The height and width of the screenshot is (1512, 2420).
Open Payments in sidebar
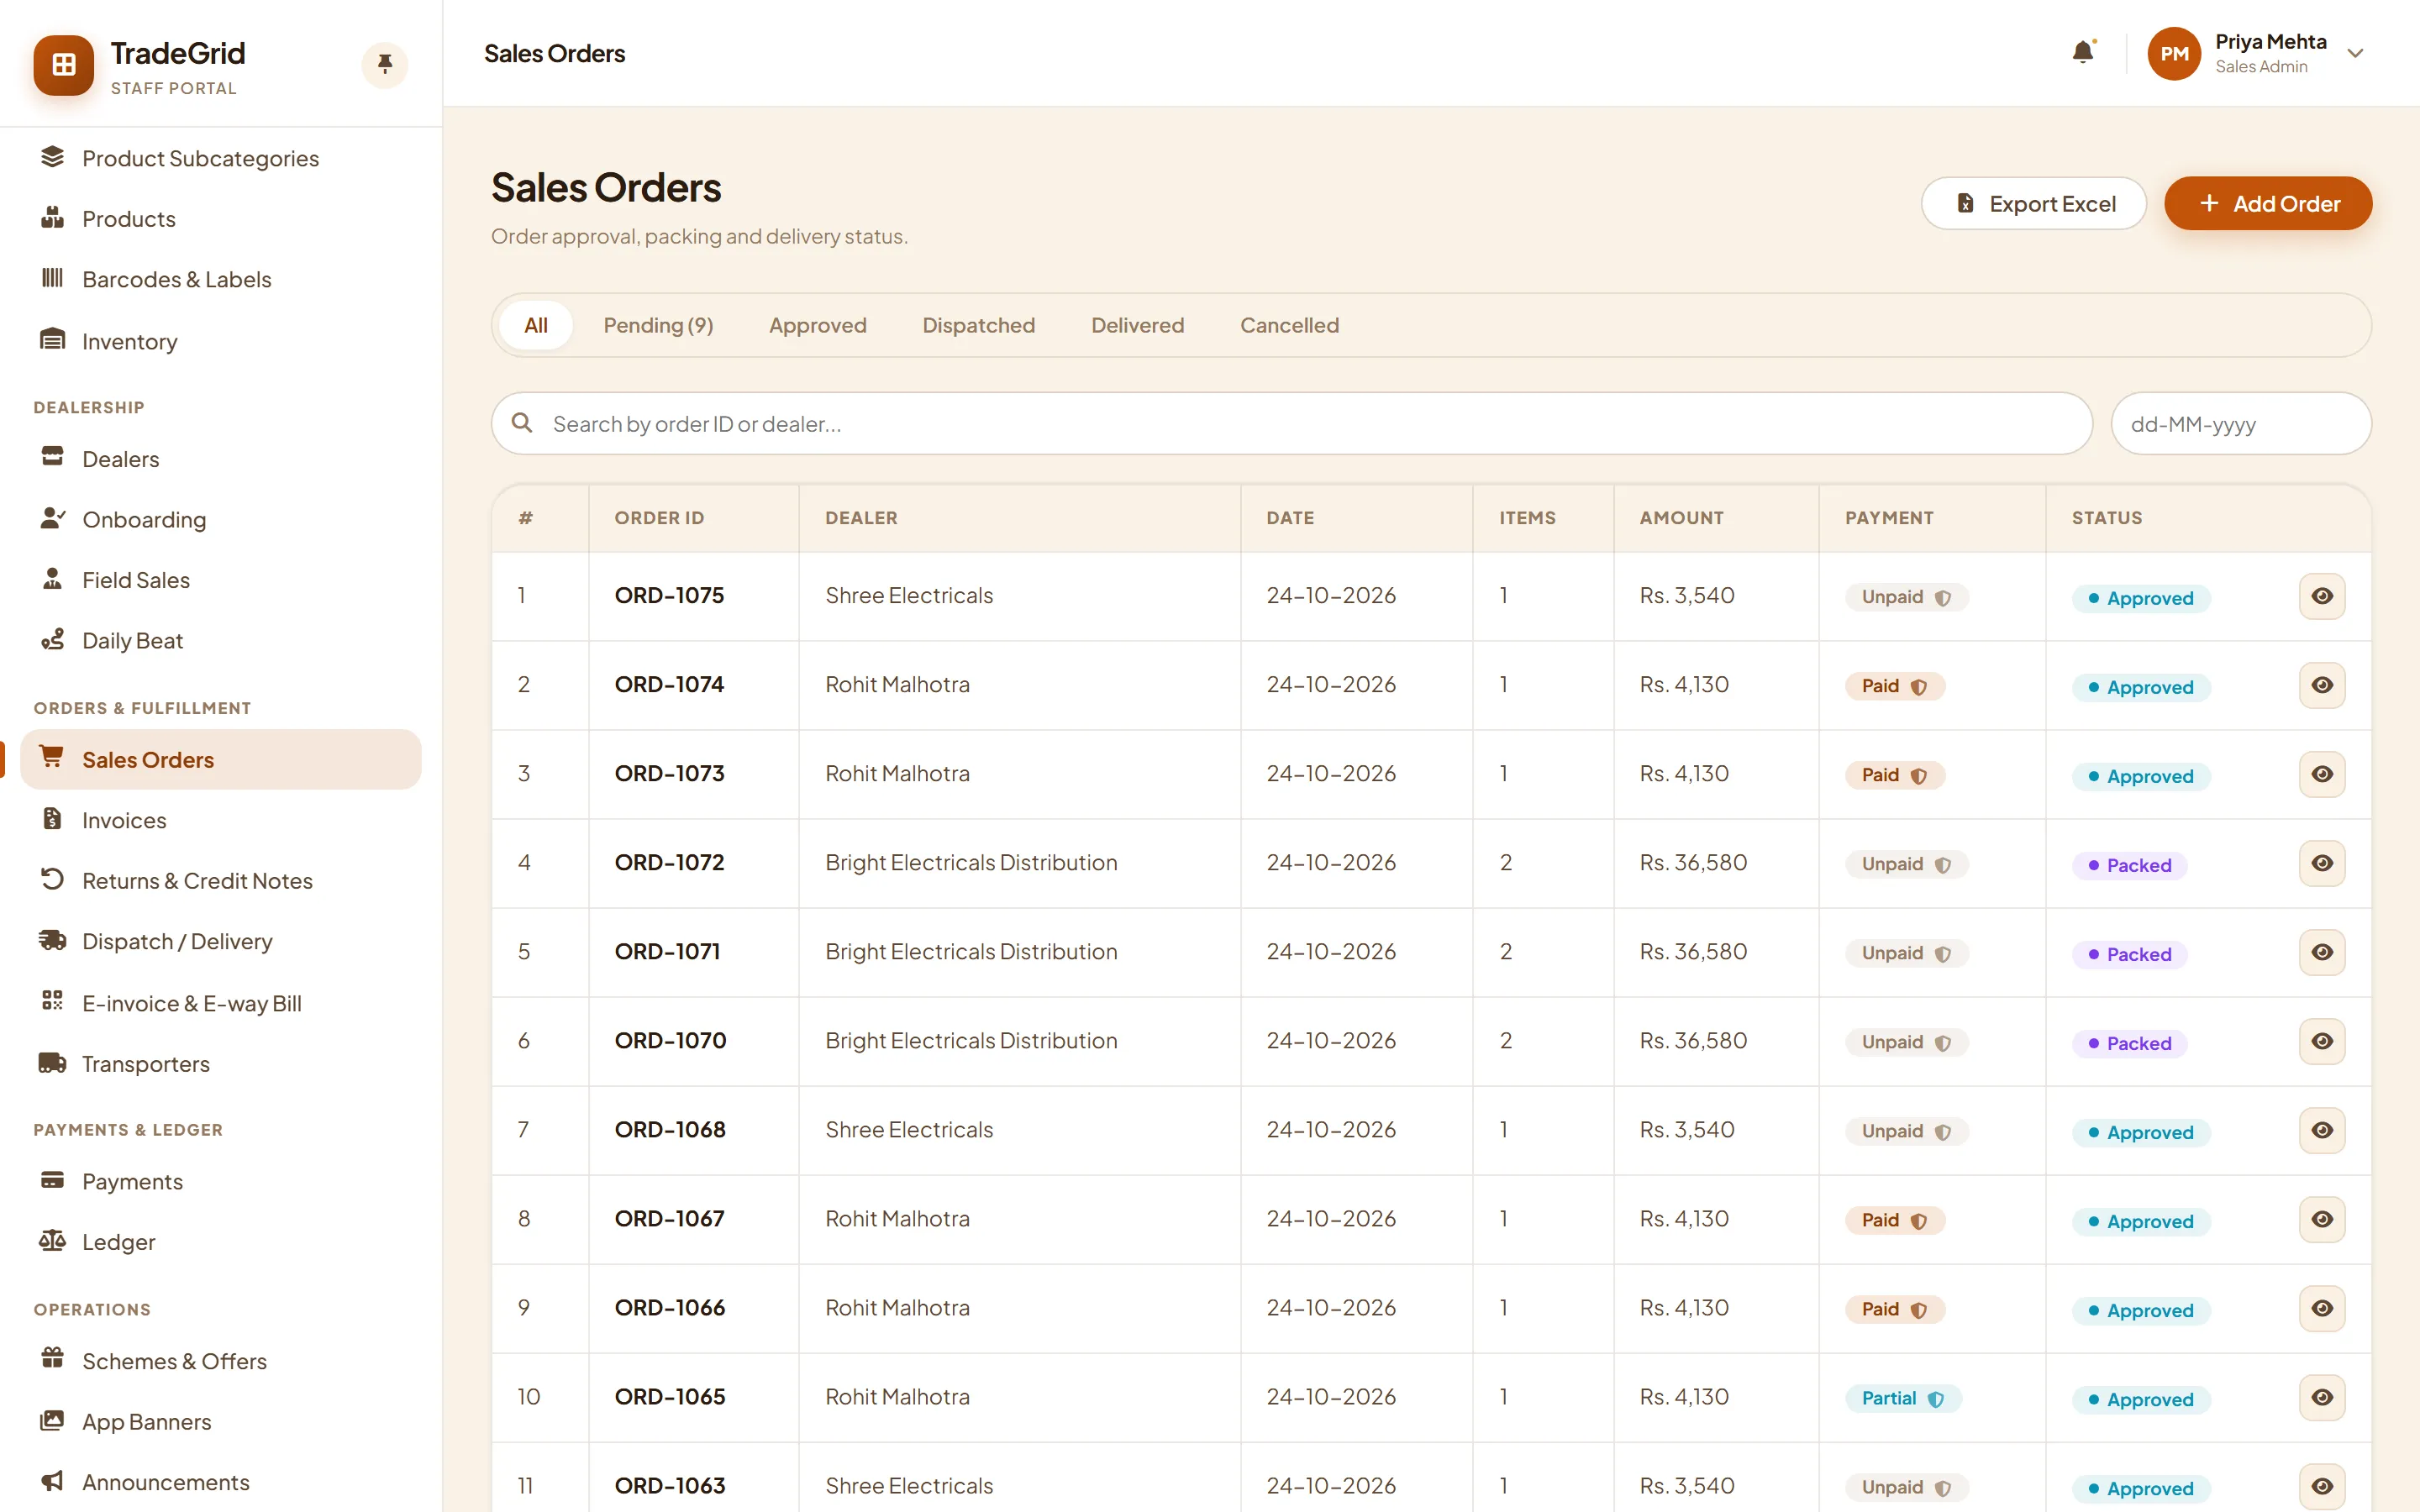221,1181
